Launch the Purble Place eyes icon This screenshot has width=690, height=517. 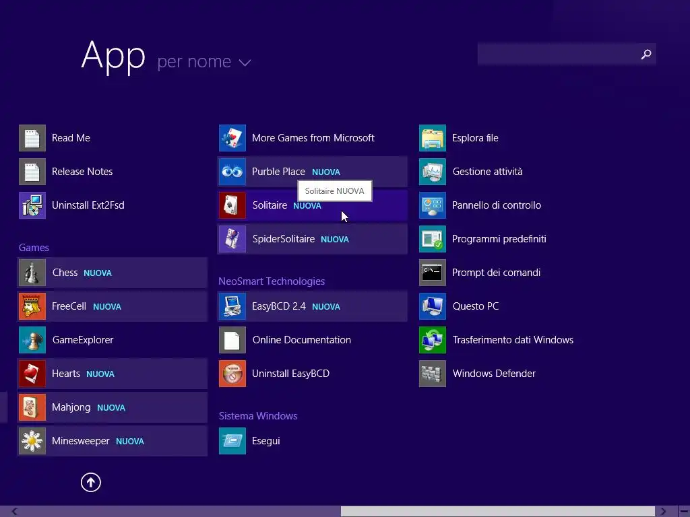tap(232, 172)
